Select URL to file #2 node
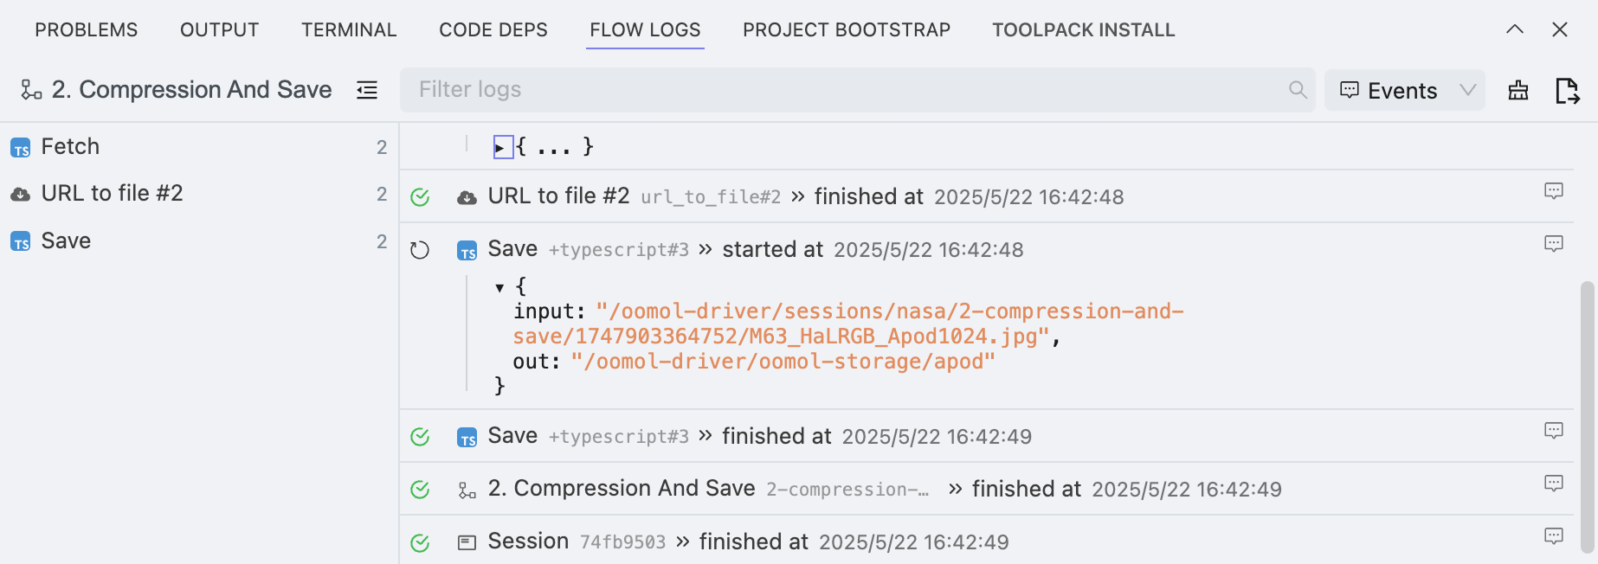 pos(112,194)
